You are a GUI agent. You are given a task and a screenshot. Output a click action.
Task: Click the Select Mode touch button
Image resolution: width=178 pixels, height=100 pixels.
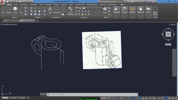click(155, 11)
